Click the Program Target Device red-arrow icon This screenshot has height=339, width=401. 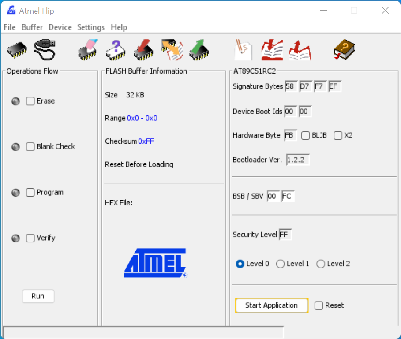pos(143,49)
